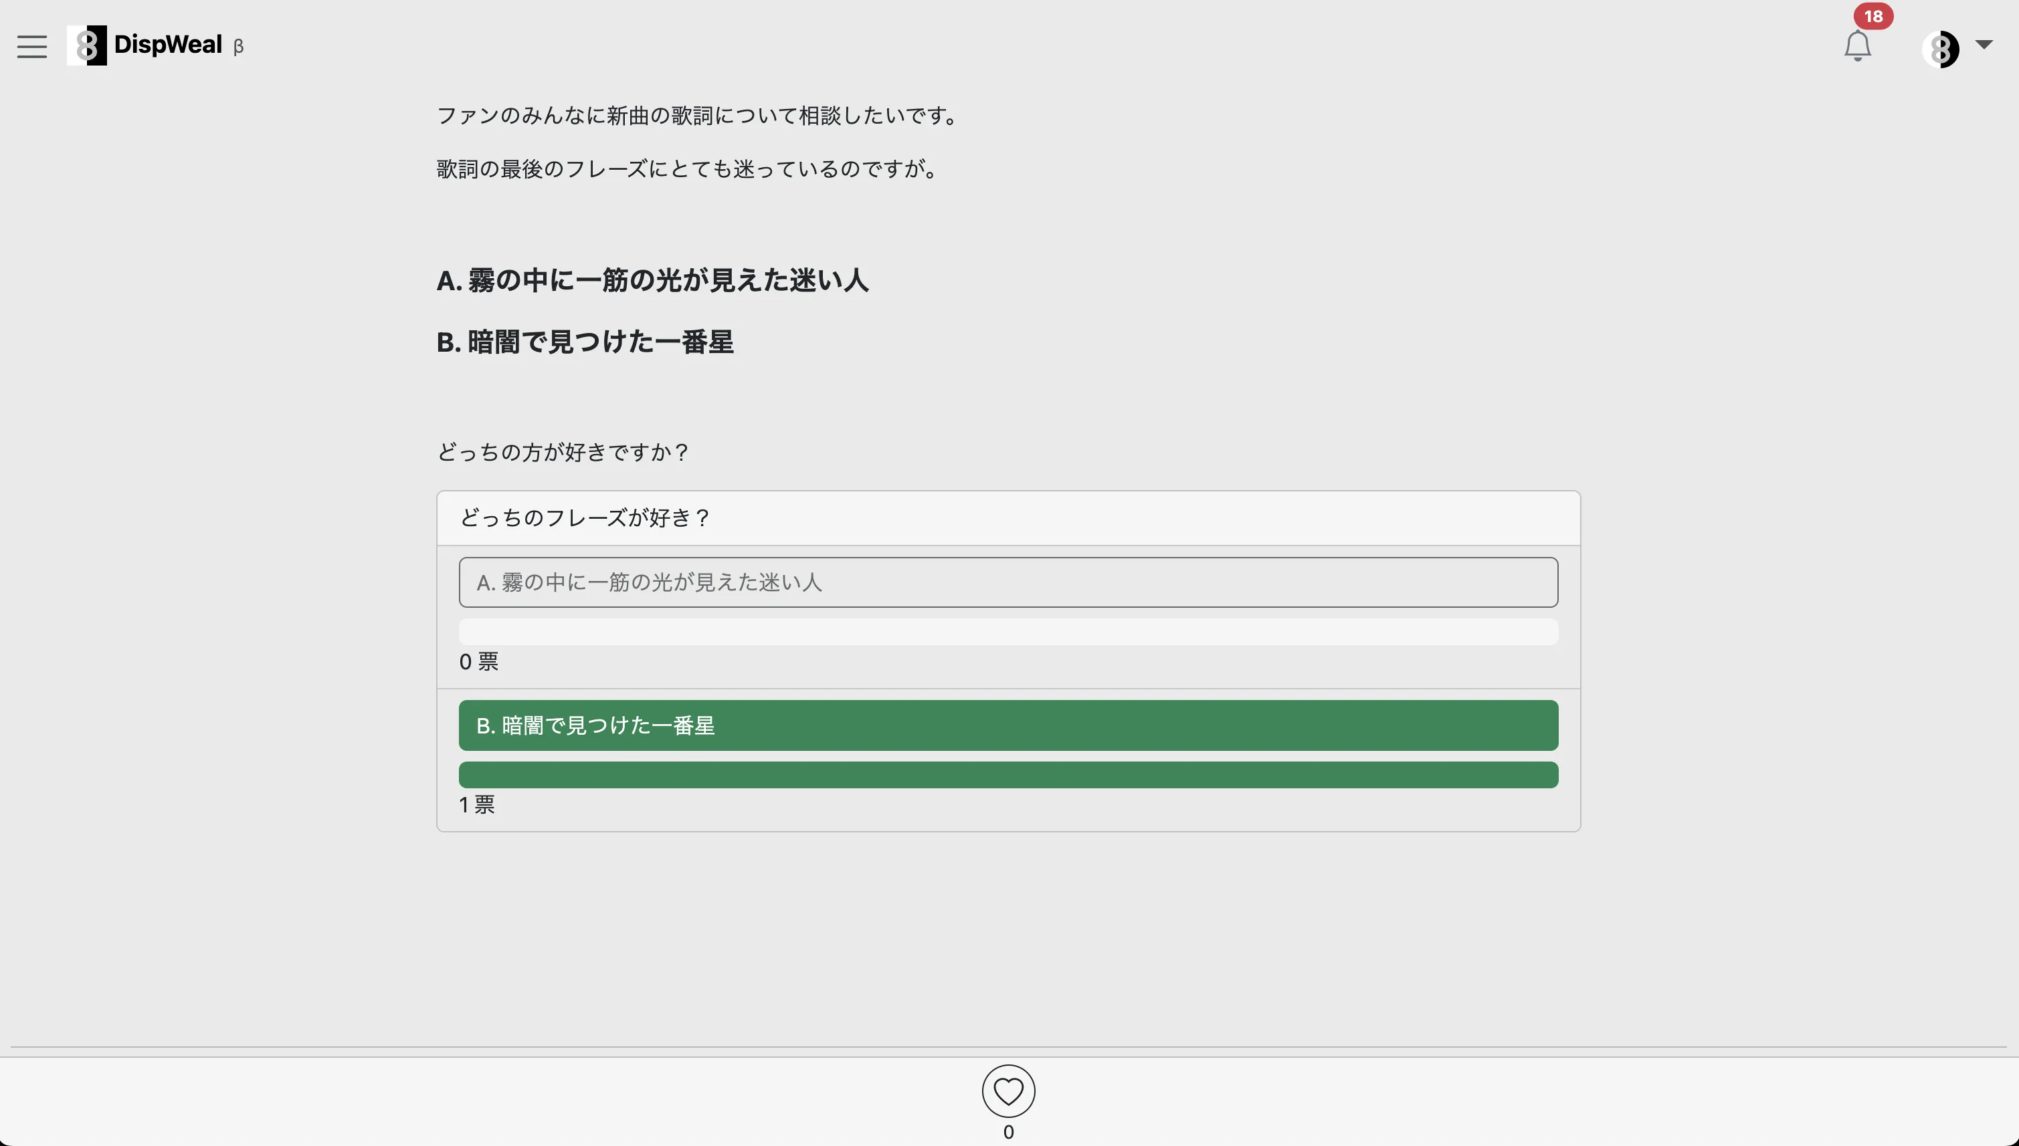Screen dimensions: 2019x1146
Task: Click the like count number below heart
Action: (x=1008, y=1132)
